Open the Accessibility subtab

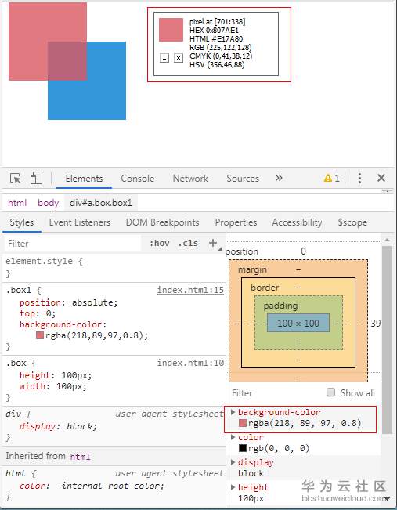[298, 222]
